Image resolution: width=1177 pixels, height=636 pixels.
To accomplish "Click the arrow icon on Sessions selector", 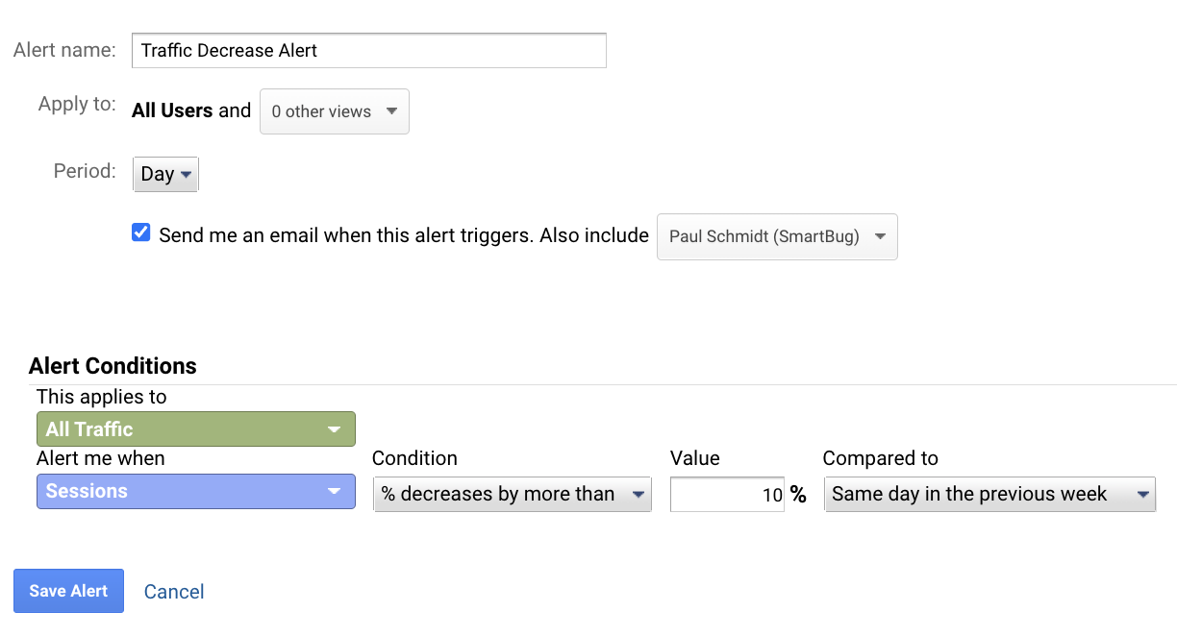I will [334, 491].
